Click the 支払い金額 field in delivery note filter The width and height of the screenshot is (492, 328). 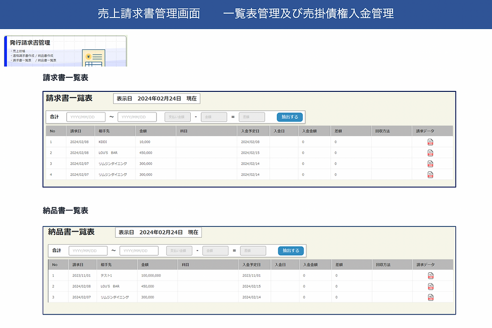(179, 251)
